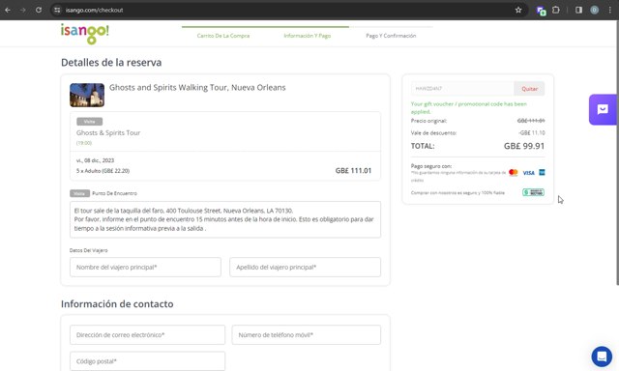Click the Precio original label
Screen dimensions: 619x371
pyautogui.click(x=428, y=121)
